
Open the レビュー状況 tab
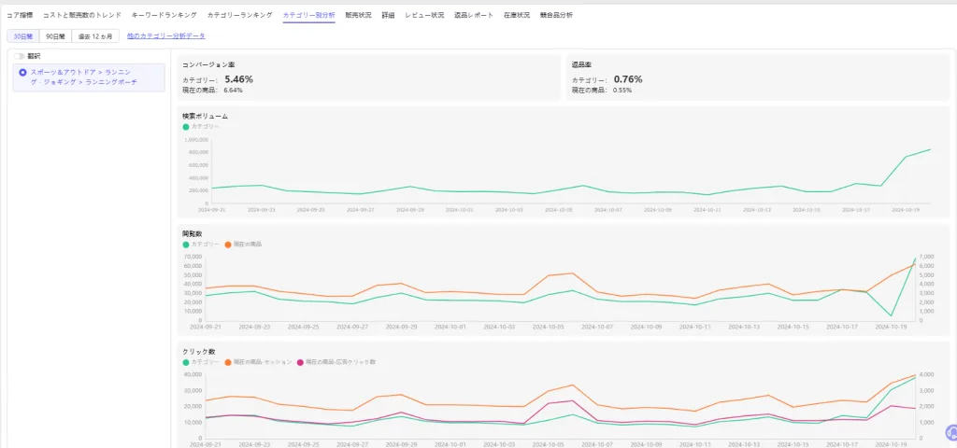[425, 15]
